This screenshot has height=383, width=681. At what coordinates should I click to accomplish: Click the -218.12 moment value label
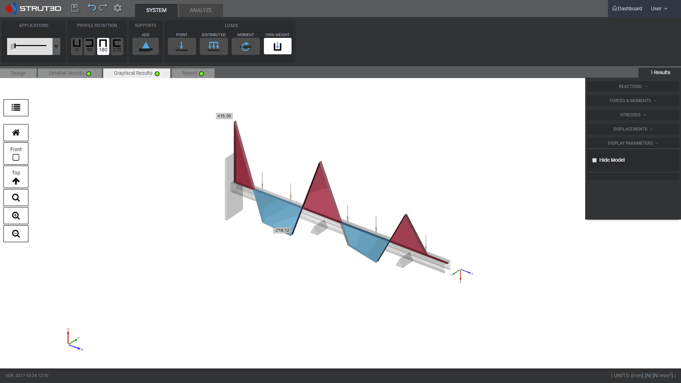pyautogui.click(x=282, y=230)
